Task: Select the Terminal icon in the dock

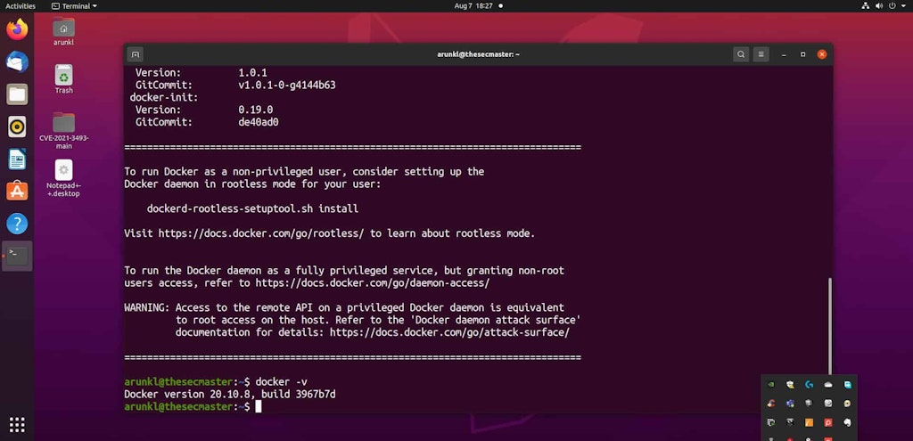Action: click(17, 256)
